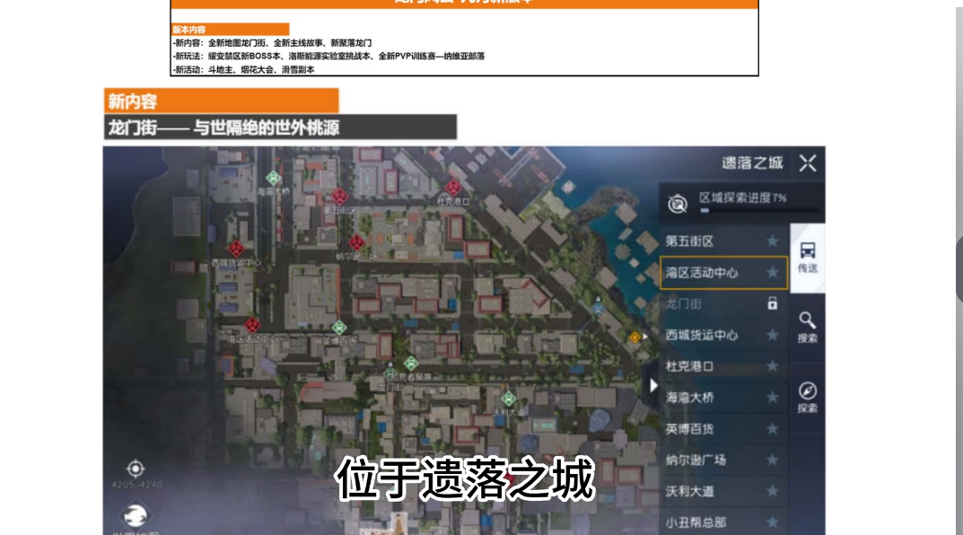Open the world map globe icon
963x535 pixels.
click(136, 515)
